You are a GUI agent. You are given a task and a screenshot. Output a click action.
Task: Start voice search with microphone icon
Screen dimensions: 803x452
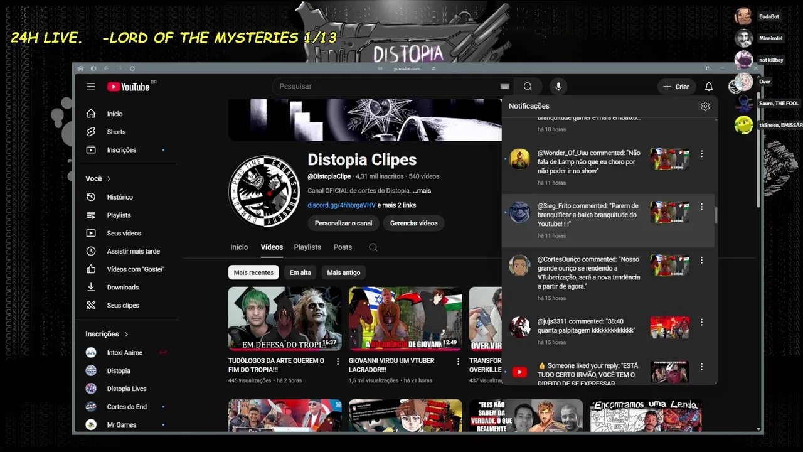(558, 87)
